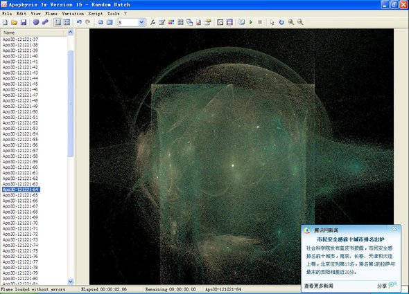Open the Script menu
Screen dimensions: 409x294
(x=95, y=14)
